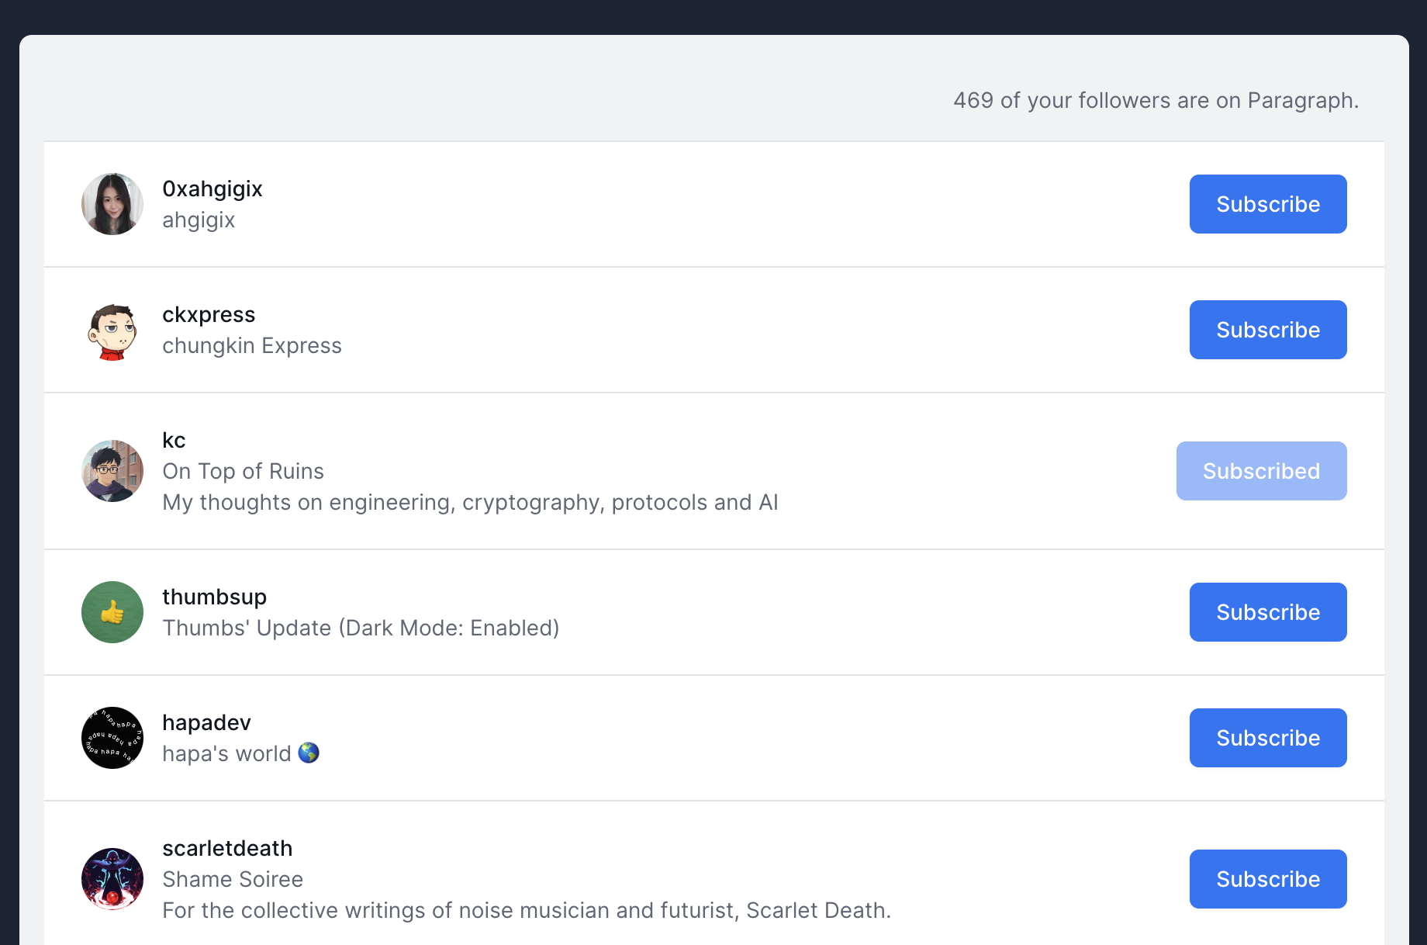This screenshot has width=1427, height=945.
Task: Open 0xahgigix's profile picture
Action: point(112,204)
